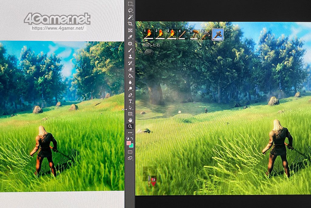Click the character in the right game image
This screenshot has width=311, height=208.
point(278,148)
